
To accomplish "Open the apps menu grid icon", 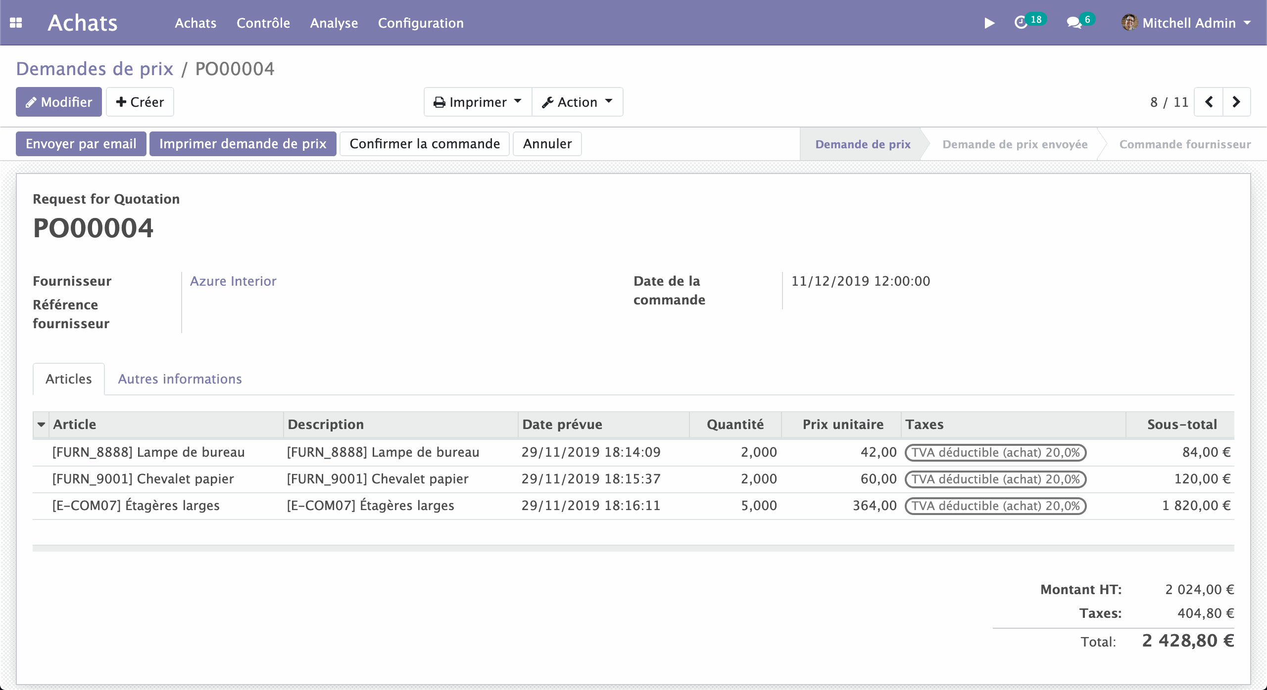I will pos(16,23).
